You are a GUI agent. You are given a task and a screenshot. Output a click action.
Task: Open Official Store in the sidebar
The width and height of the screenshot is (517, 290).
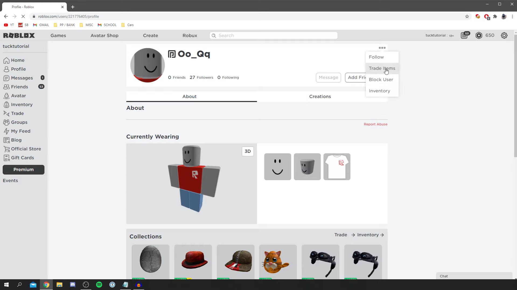coord(22,149)
